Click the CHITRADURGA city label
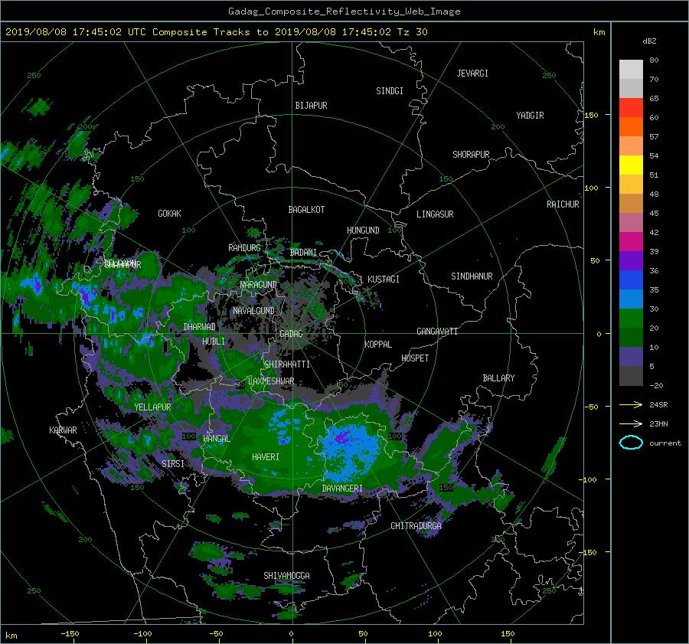 416,526
